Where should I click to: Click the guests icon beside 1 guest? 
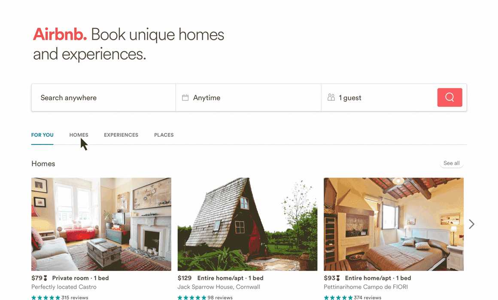pos(331,97)
